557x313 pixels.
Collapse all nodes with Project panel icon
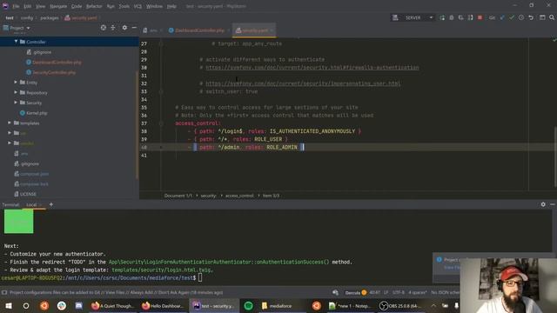point(113,27)
